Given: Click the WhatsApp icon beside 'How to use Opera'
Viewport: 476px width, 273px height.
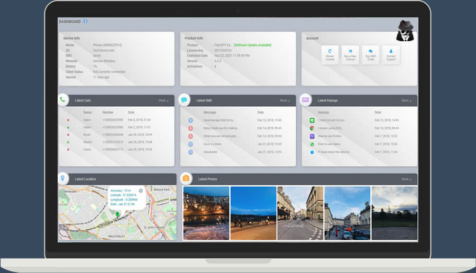Looking at the screenshot, I should [312, 144].
